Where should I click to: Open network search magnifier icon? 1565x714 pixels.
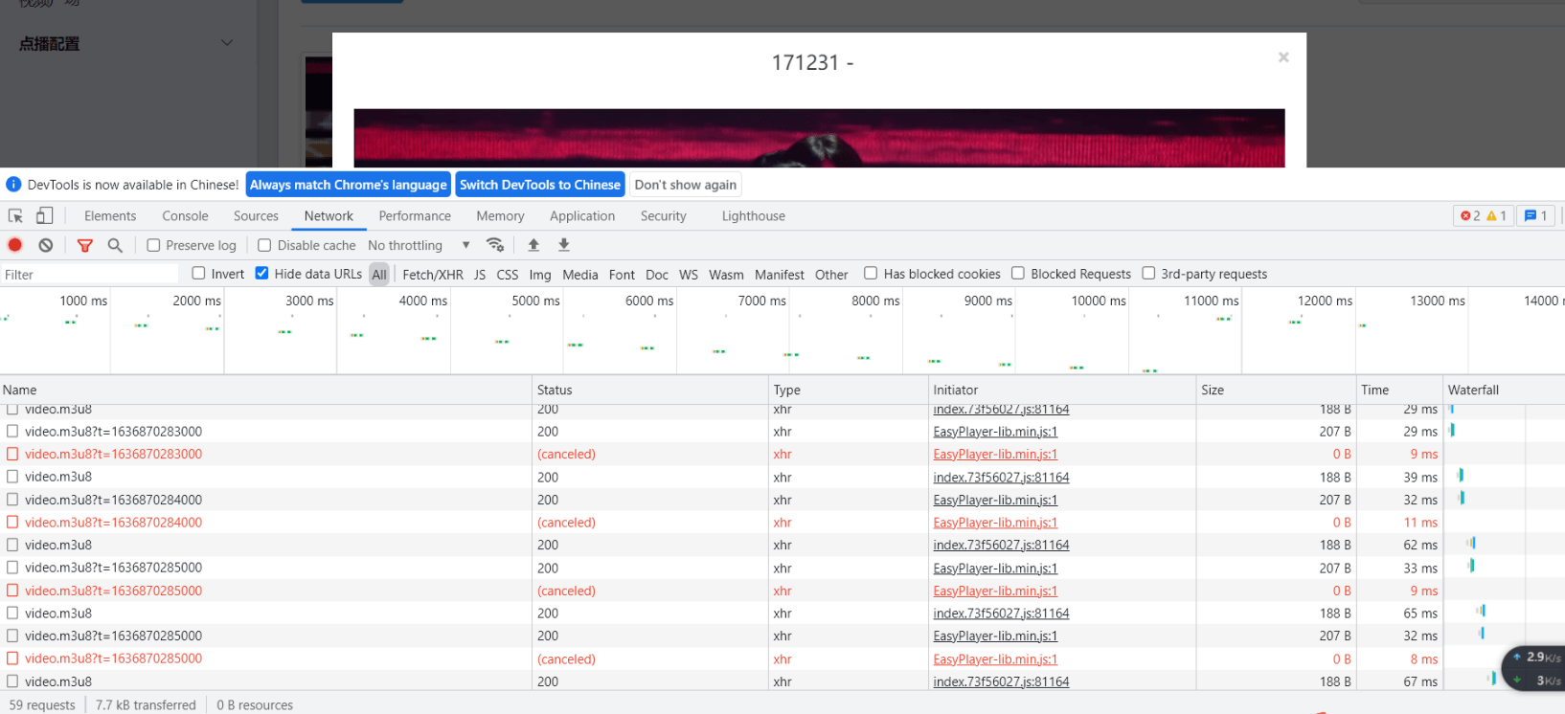click(115, 245)
